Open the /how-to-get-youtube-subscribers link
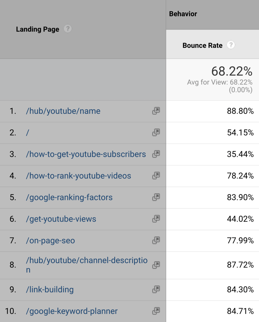259x322 pixels. pos(86,154)
